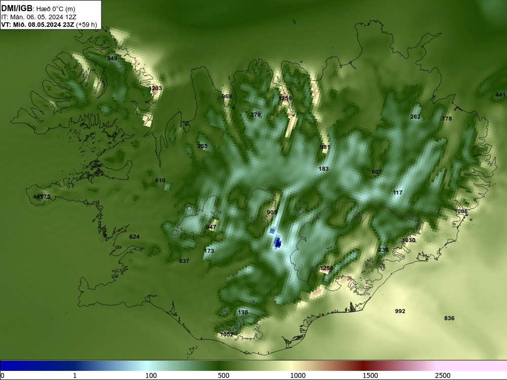Click the 'IT: Mán. 06. 05. 2024 12Z' line
This screenshot has width=507, height=380.
(39, 17)
